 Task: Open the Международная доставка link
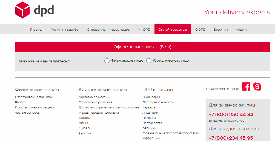(x=99, y=113)
